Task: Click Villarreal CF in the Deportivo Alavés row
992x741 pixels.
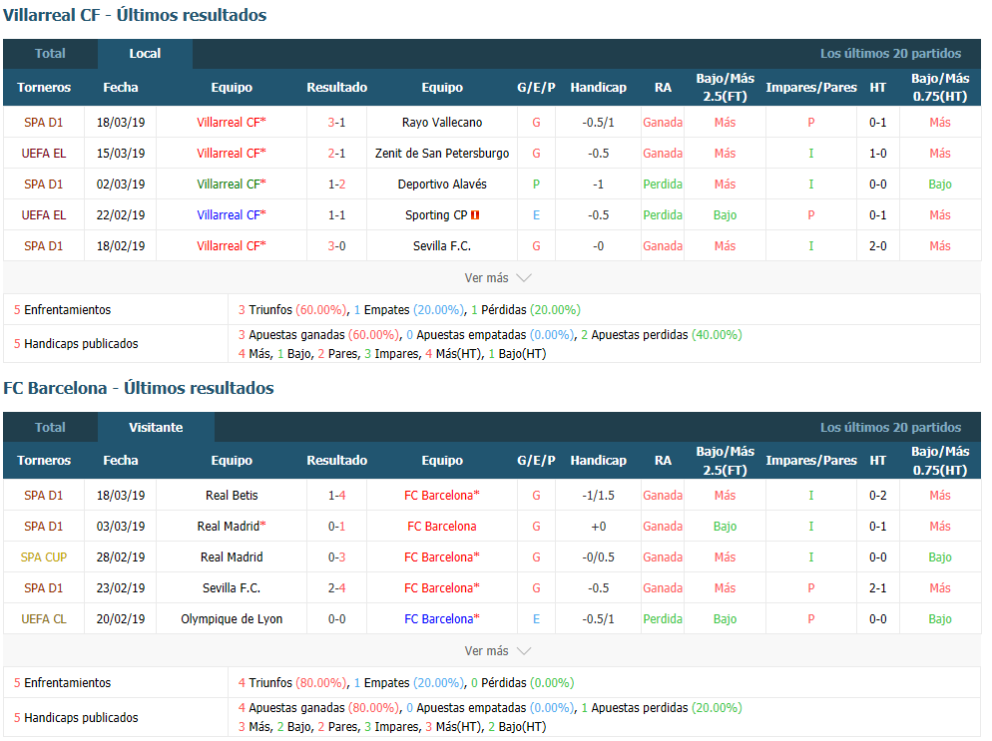Action: point(228,184)
